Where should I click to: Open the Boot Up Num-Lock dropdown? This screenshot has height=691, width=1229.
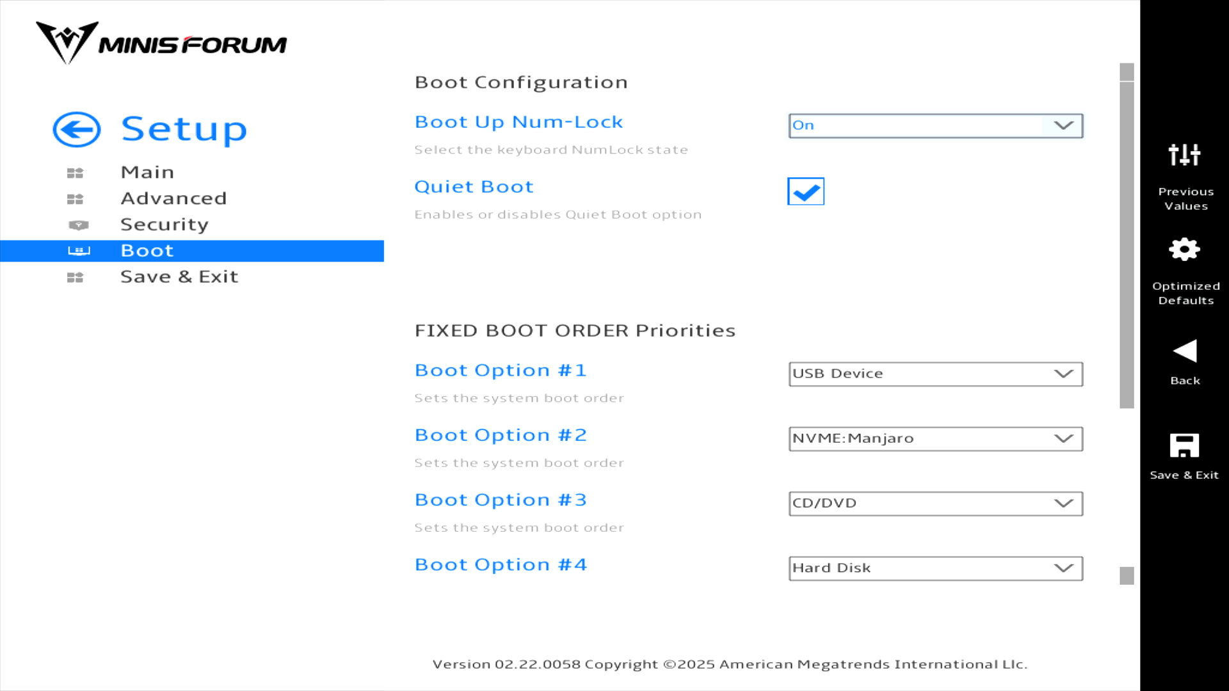pyautogui.click(x=935, y=126)
